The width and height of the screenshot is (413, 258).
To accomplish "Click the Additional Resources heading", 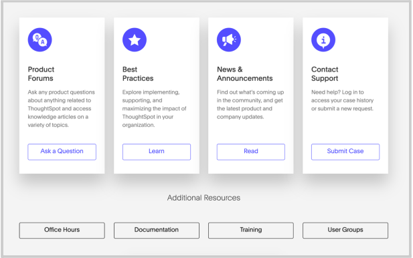I will tap(203, 198).
